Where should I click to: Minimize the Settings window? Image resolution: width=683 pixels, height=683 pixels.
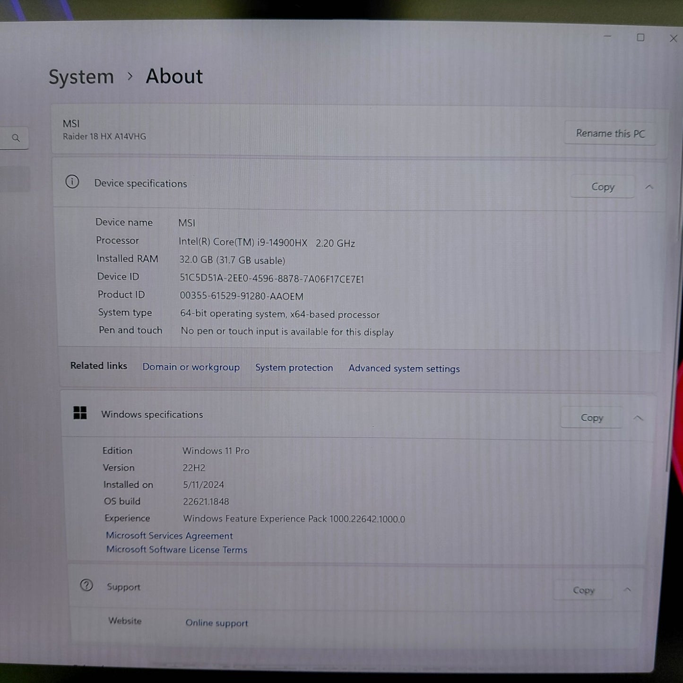[x=607, y=37]
